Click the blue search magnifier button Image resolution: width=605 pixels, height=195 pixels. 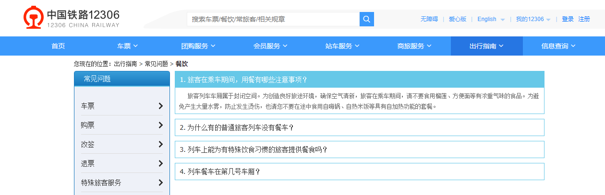pos(367,19)
